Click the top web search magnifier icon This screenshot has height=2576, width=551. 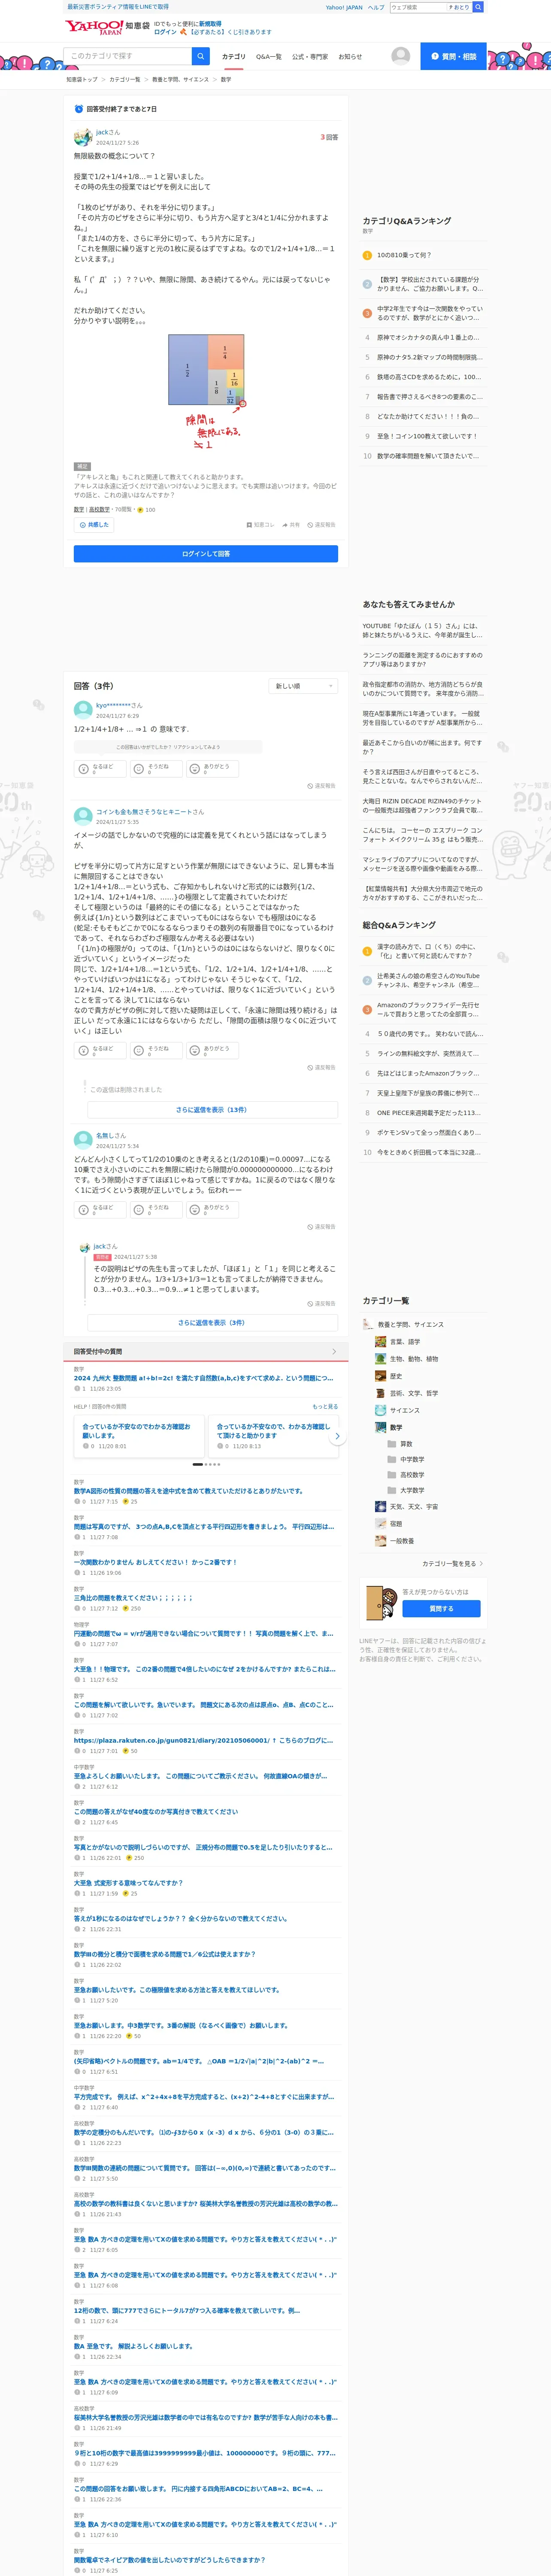pos(478,7)
